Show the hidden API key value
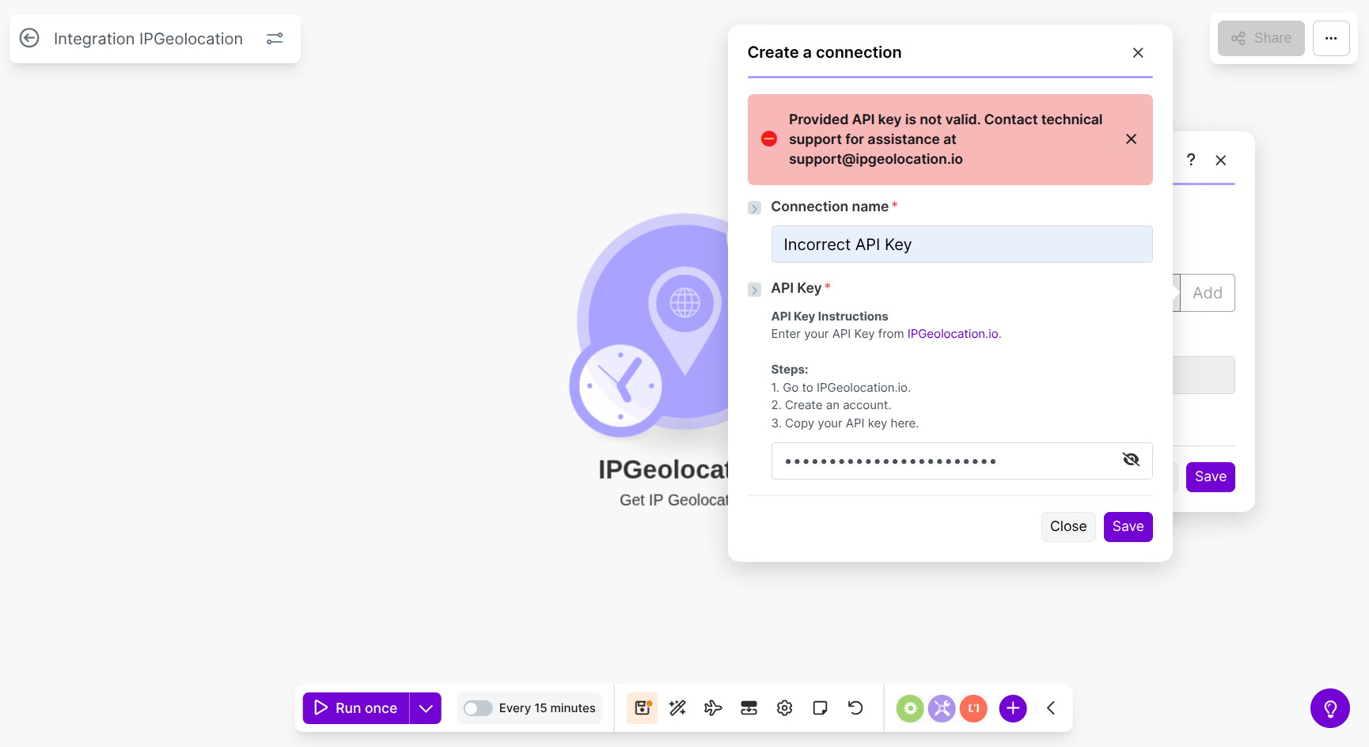This screenshot has width=1369, height=747. pos(1131,460)
